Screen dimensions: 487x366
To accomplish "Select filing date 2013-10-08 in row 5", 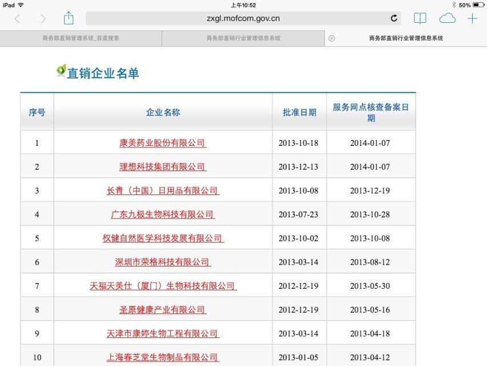I will [370, 238].
